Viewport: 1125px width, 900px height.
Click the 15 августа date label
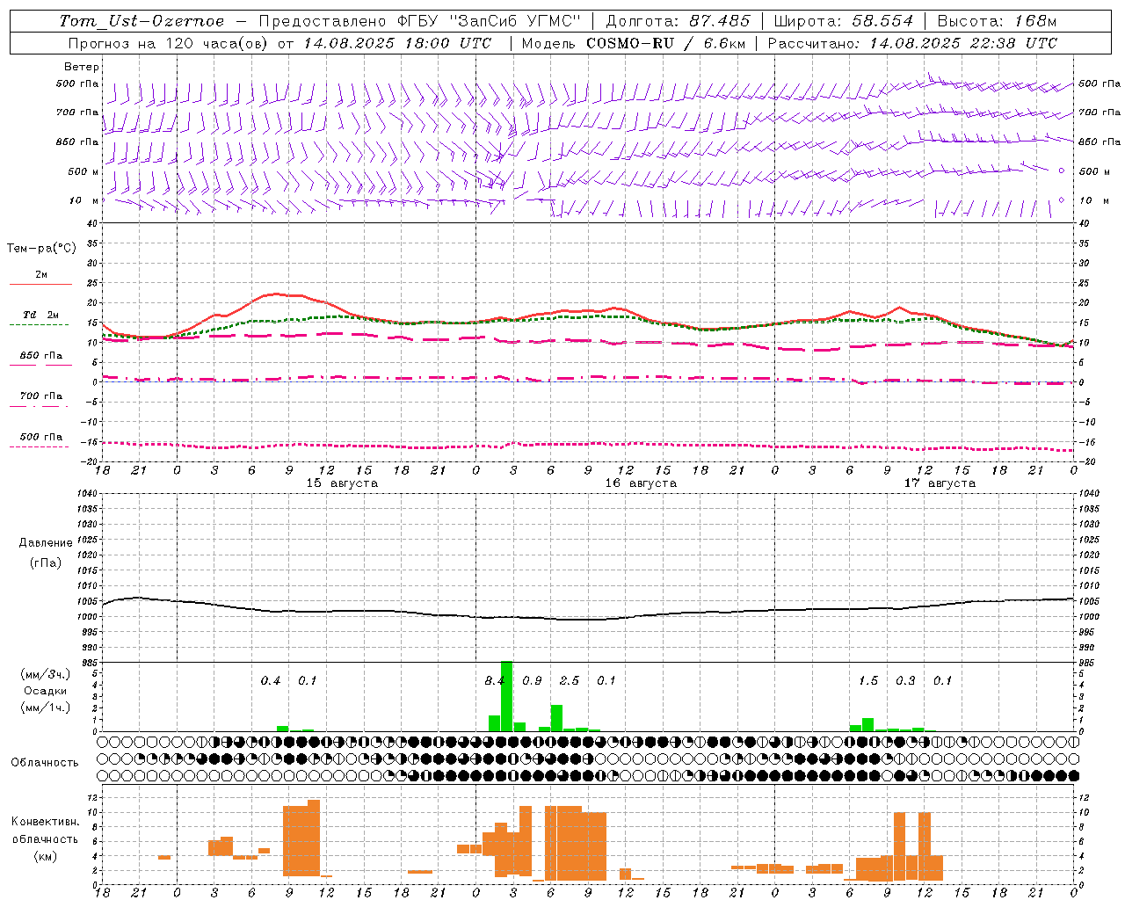click(x=342, y=483)
